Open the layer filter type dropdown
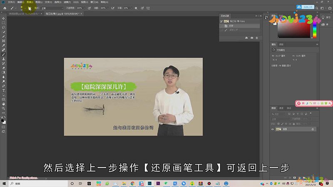Screen dimensions: 333x187 (278, 114)
